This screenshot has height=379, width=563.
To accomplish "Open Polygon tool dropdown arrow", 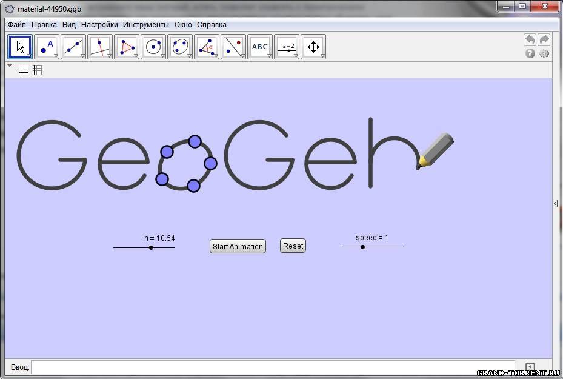I will click(136, 56).
